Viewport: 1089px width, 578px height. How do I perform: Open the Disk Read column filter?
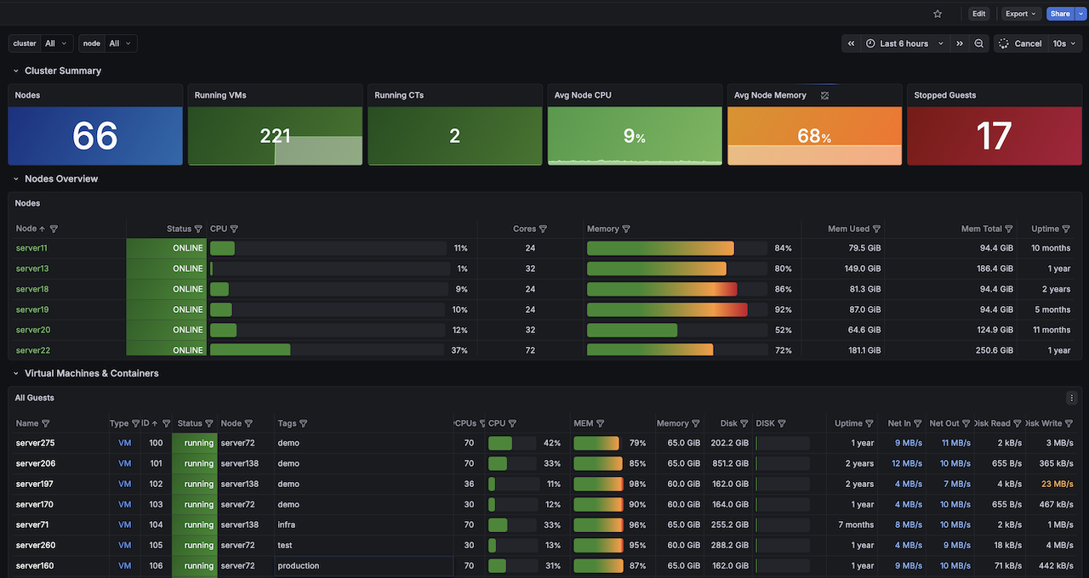tap(1018, 423)
